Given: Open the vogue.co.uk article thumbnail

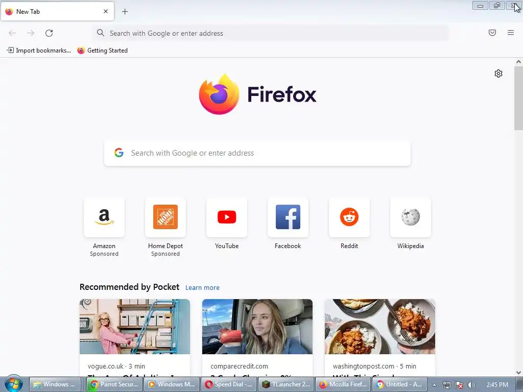Looking at the screenshot, I should 135,327.
